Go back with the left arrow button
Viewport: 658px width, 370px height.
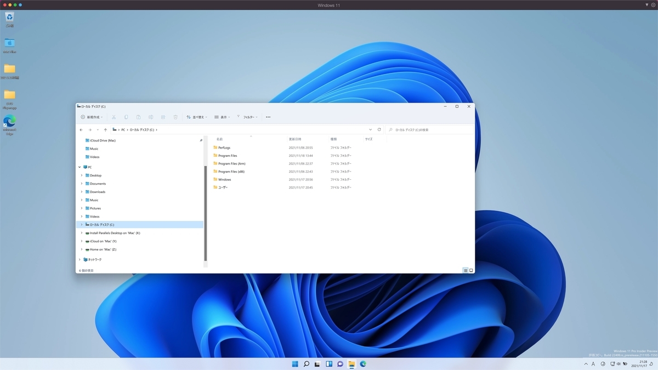click(81, 130)
